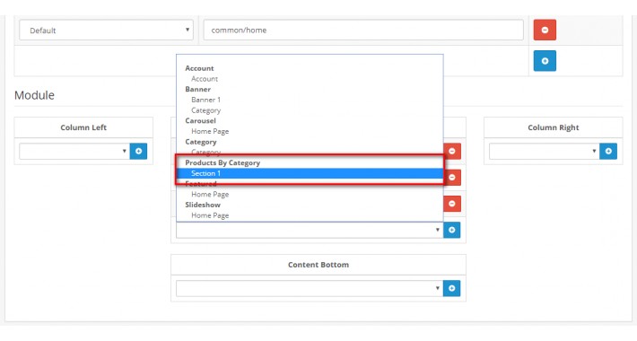This screenshot has width=637, height=341.
Task: Choose Account option under Account group
Action: 205,79
